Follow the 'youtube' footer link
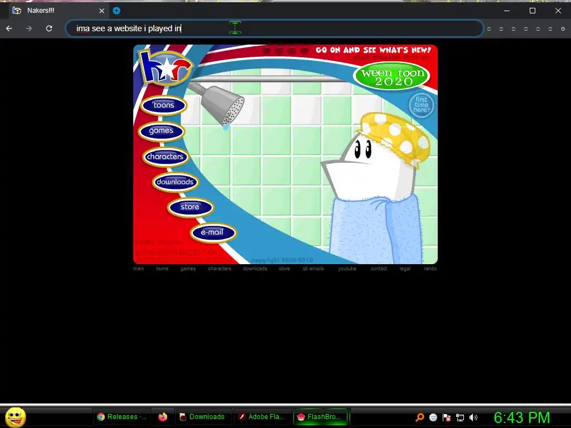 [347, 269]
